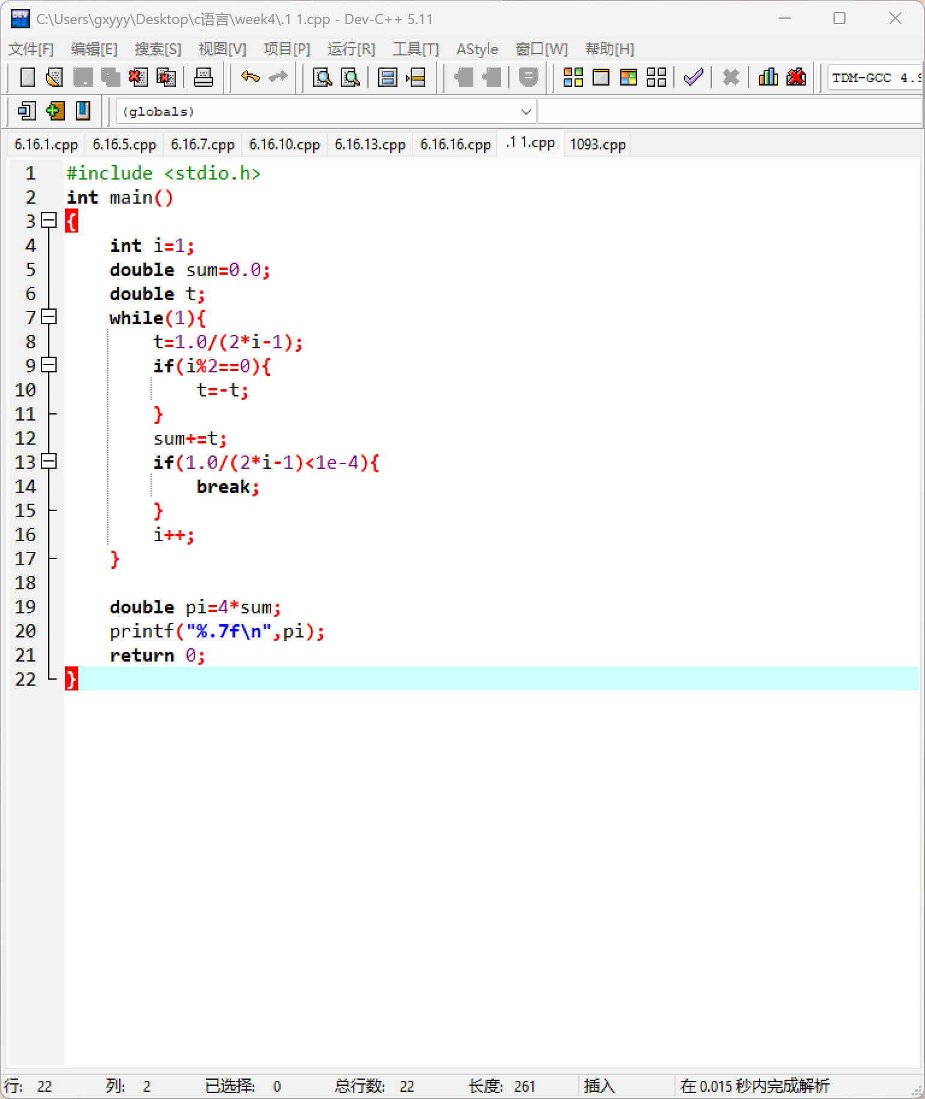Place cursor on 'double sum=0.0;' line
Viewport: 925px width, 1099px height.
(x=190, y=269)
